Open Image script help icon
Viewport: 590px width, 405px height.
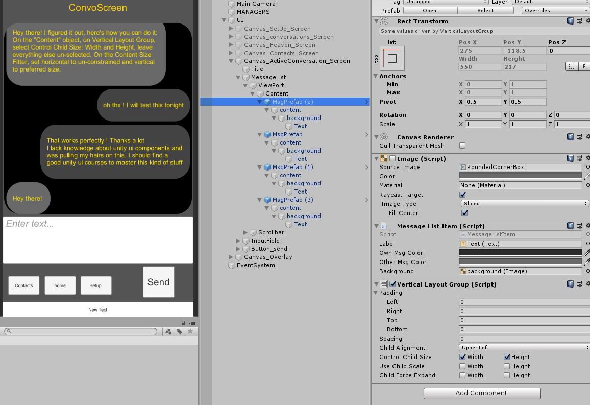click(570, 158)
